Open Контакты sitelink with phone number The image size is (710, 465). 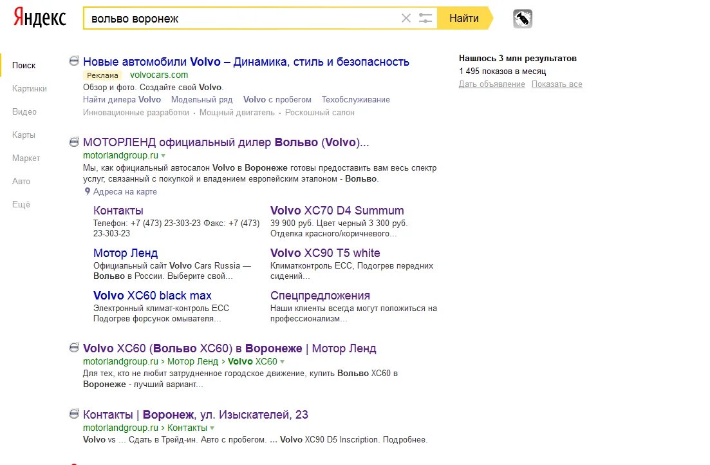click(118, 211)
